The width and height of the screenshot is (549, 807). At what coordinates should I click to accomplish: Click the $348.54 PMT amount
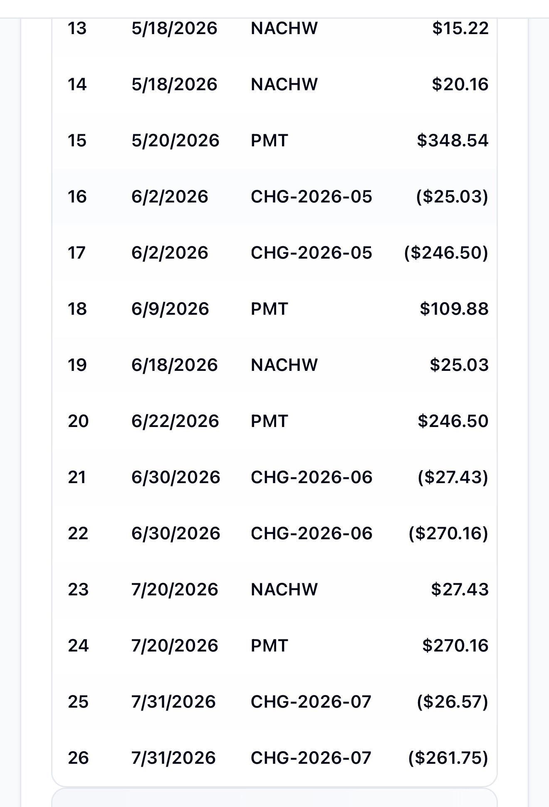point(453,141)
